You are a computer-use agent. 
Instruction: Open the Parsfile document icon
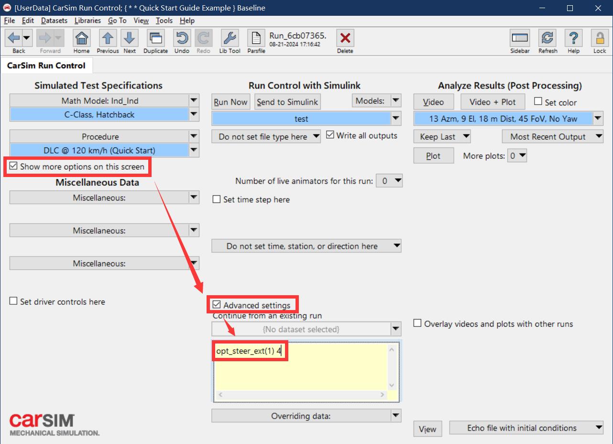click(x=256, y=38)
